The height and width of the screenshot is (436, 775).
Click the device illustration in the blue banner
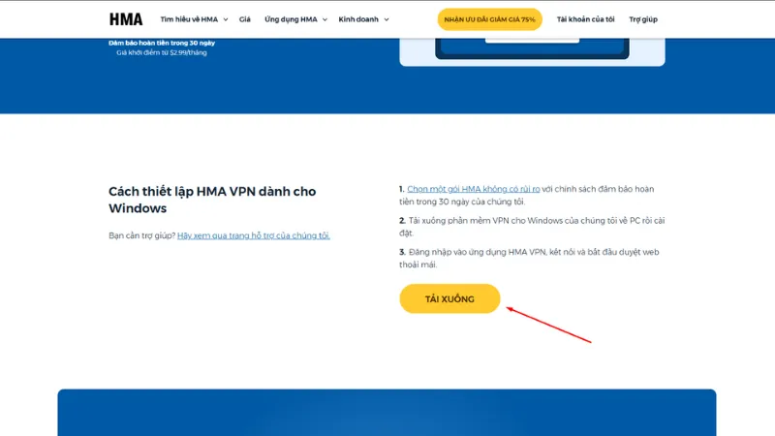(532, 50)
